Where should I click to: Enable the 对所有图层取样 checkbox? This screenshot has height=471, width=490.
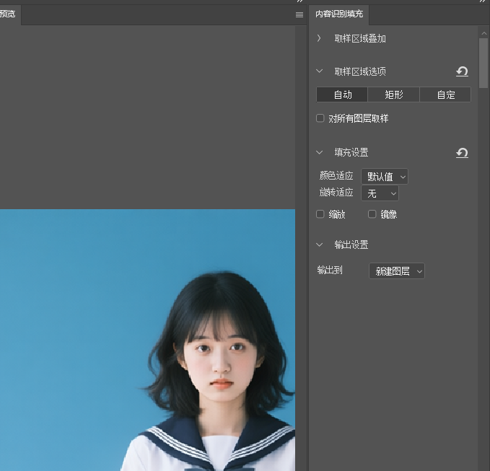(320, 118)
